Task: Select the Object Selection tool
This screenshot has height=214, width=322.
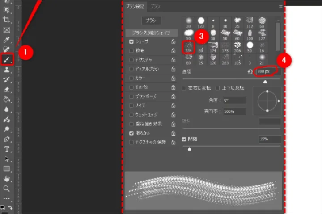Action: [7, 10]
